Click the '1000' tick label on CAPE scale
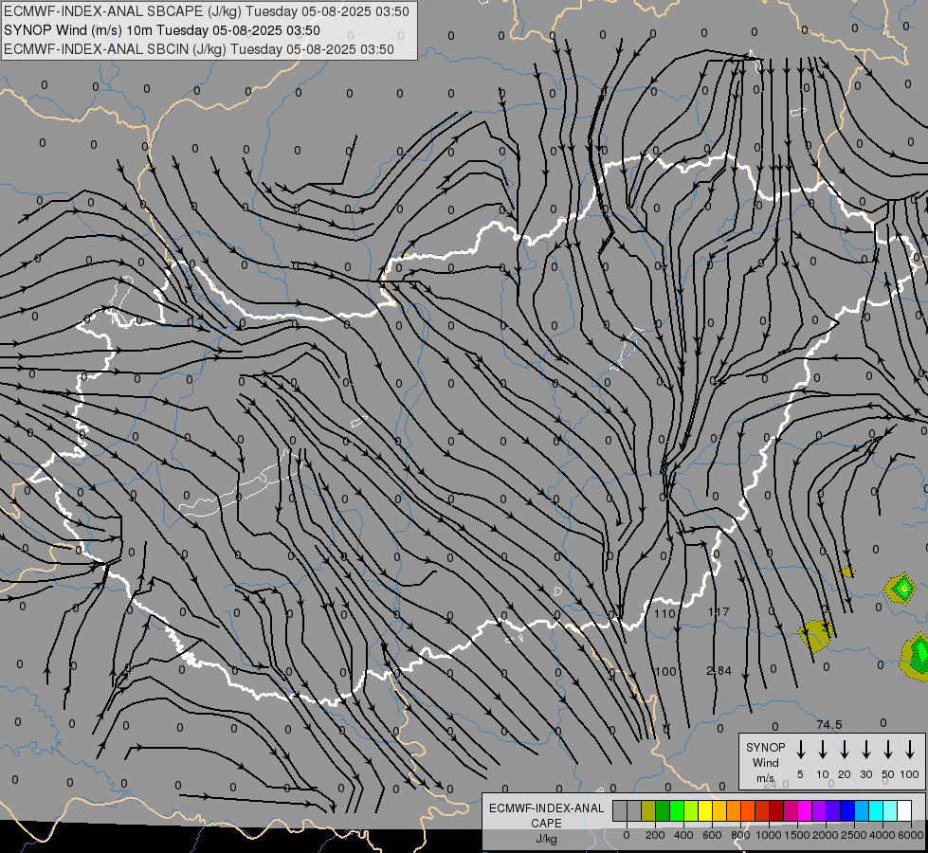 768,835
